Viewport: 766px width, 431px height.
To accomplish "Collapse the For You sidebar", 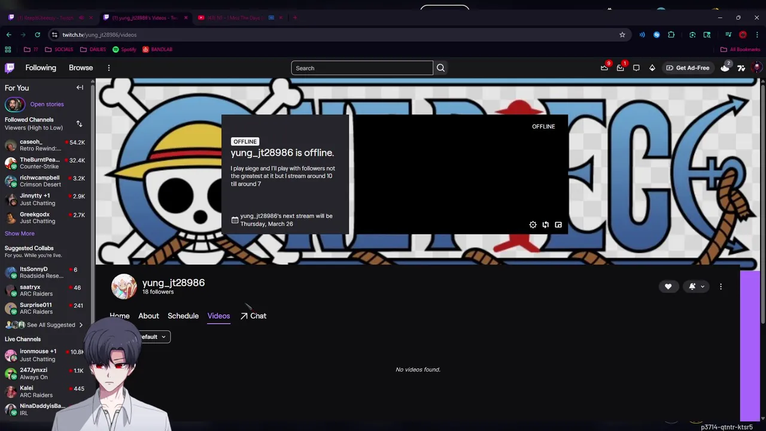I will pos(80,87).
